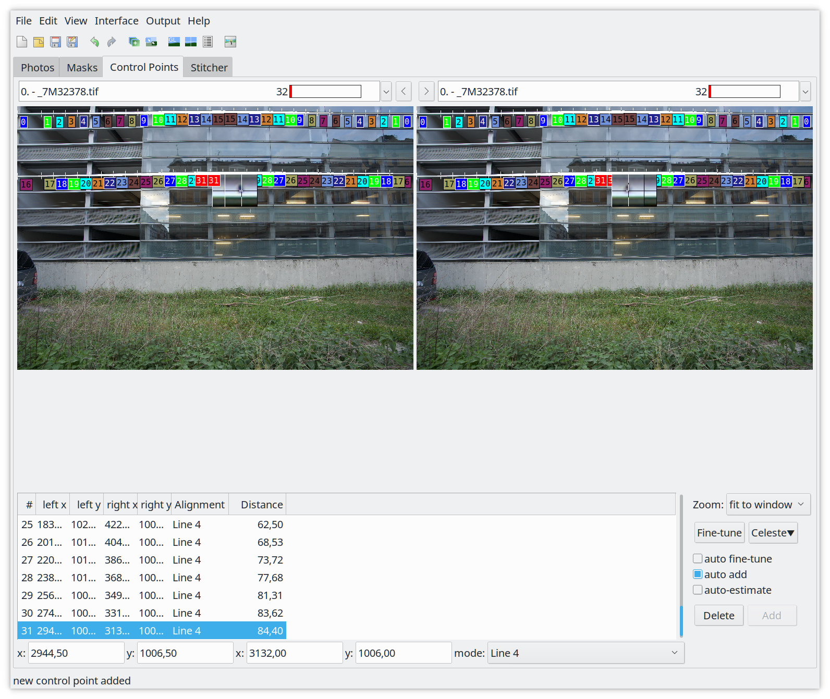Open the mode Line 4 dropdown
The height and width of the screenshot is (699, 830).
(585, 653)
